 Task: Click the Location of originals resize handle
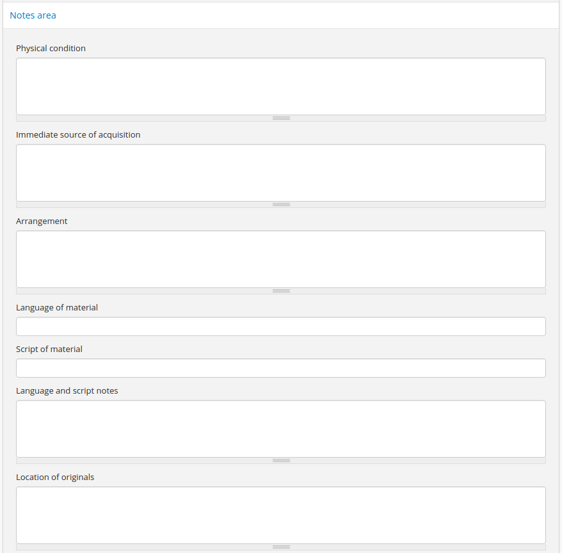tap(281, 547)
